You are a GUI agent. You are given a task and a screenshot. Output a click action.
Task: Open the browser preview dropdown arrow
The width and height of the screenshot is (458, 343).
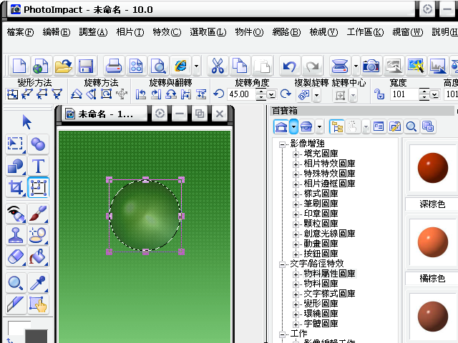(196, 66)
